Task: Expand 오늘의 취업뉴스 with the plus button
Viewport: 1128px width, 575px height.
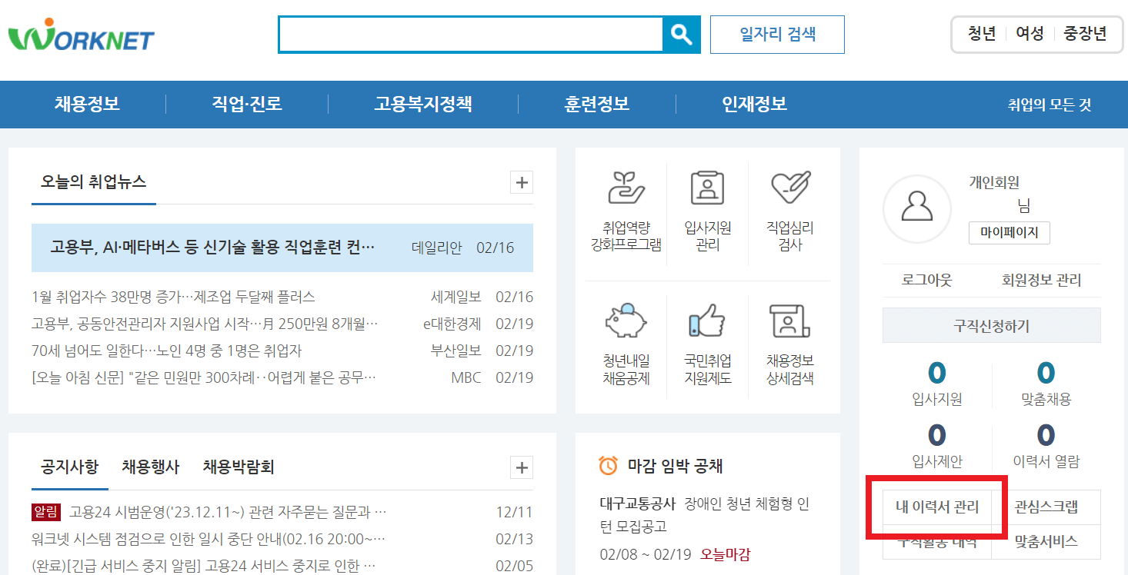Action: pyautogui.click(x=521, y=182)
